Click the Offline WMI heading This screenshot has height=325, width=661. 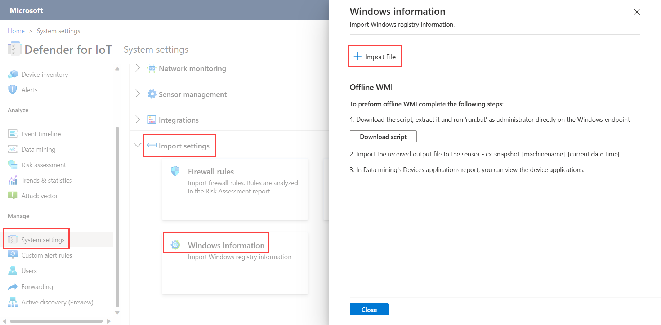point(371,87)
